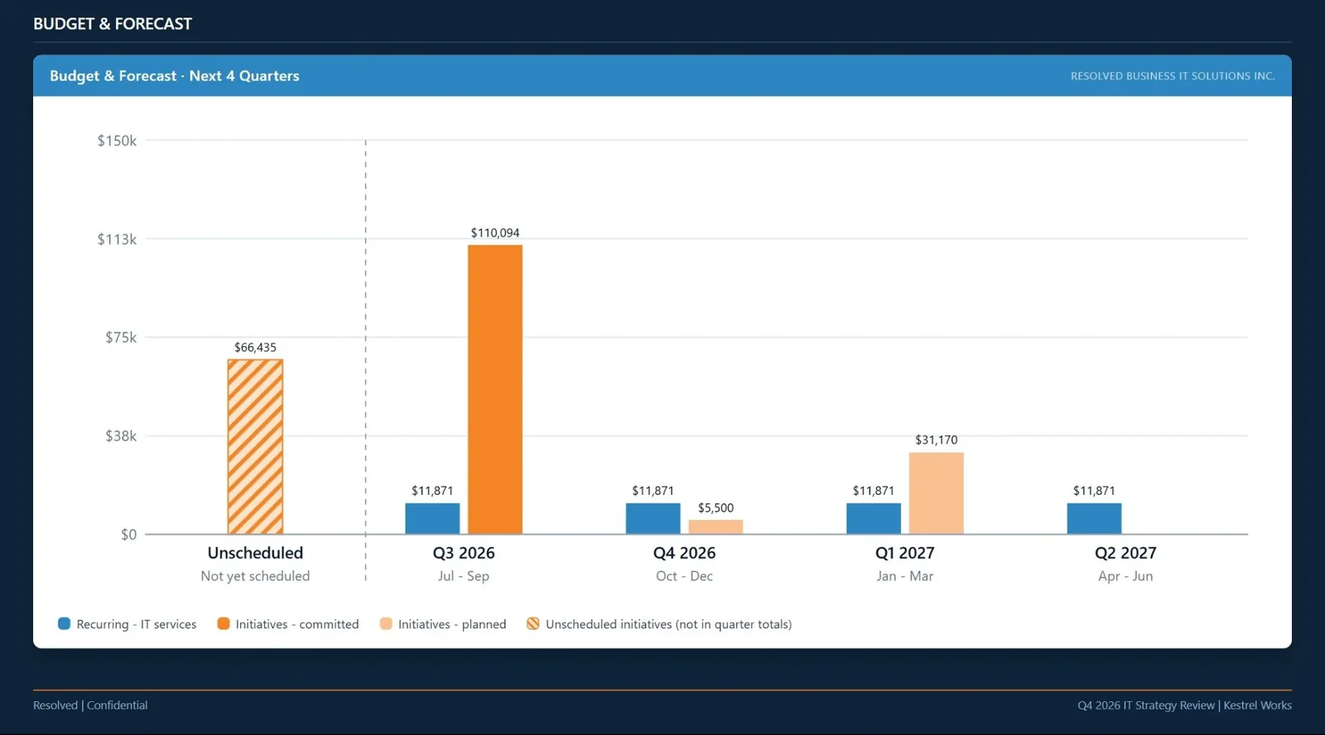This screenshot has height=735, width=1325.
Task: Click the '$75k' y-axis label
Action: pos(121,338)
